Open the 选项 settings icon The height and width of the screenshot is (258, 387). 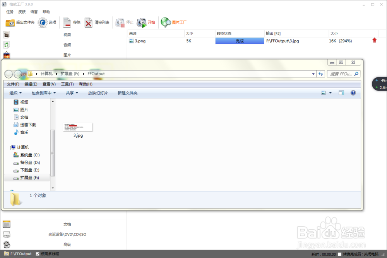(43, 22)
